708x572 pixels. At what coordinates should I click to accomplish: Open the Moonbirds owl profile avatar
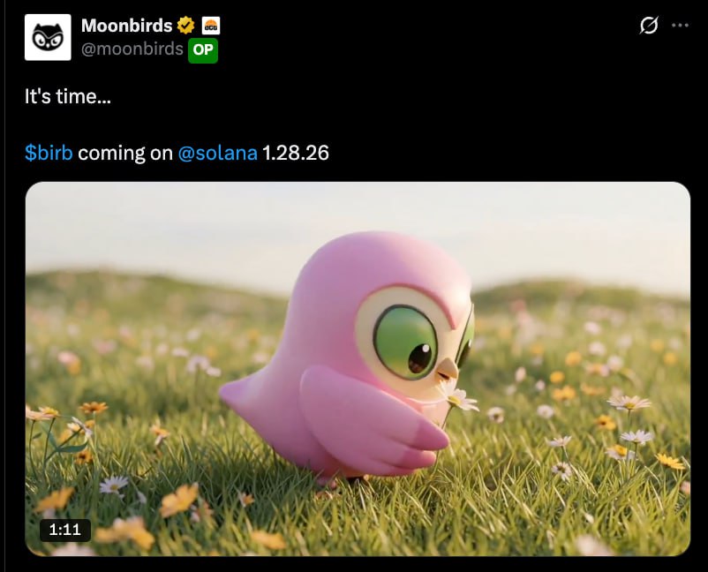coord(48,37)
